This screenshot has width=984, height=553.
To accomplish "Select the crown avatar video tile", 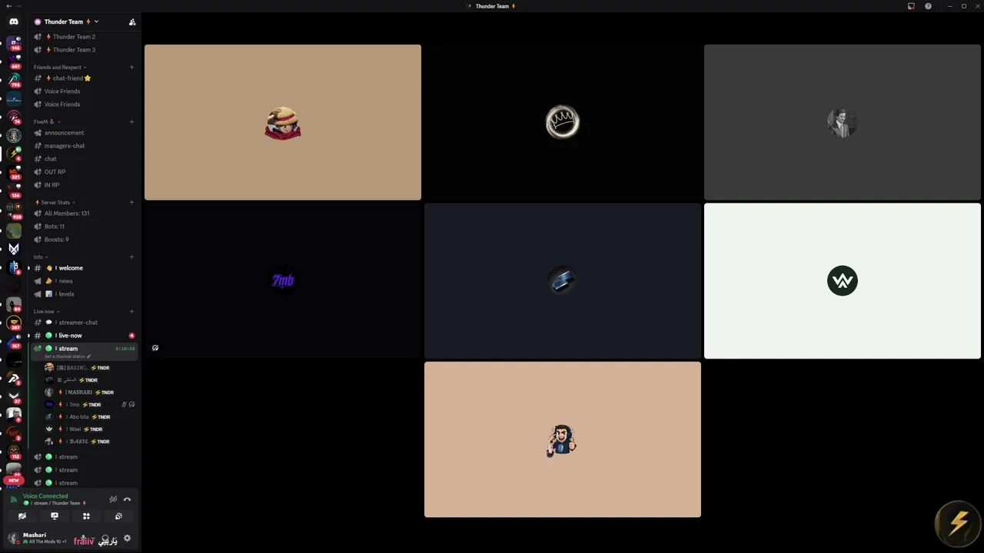I will (x=563, y=122).
